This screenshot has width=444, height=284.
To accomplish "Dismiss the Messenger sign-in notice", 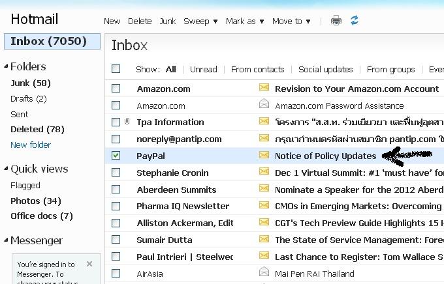I will (89, 264).
